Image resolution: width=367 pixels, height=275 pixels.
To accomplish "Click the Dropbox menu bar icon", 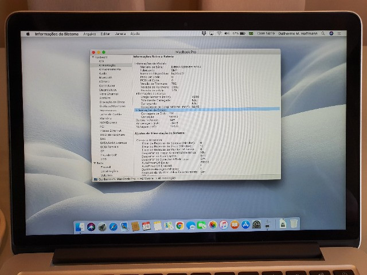I will [204, 33].
